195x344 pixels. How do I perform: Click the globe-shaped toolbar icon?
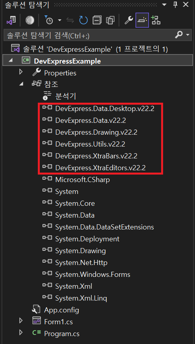click(x=30, y=21)
